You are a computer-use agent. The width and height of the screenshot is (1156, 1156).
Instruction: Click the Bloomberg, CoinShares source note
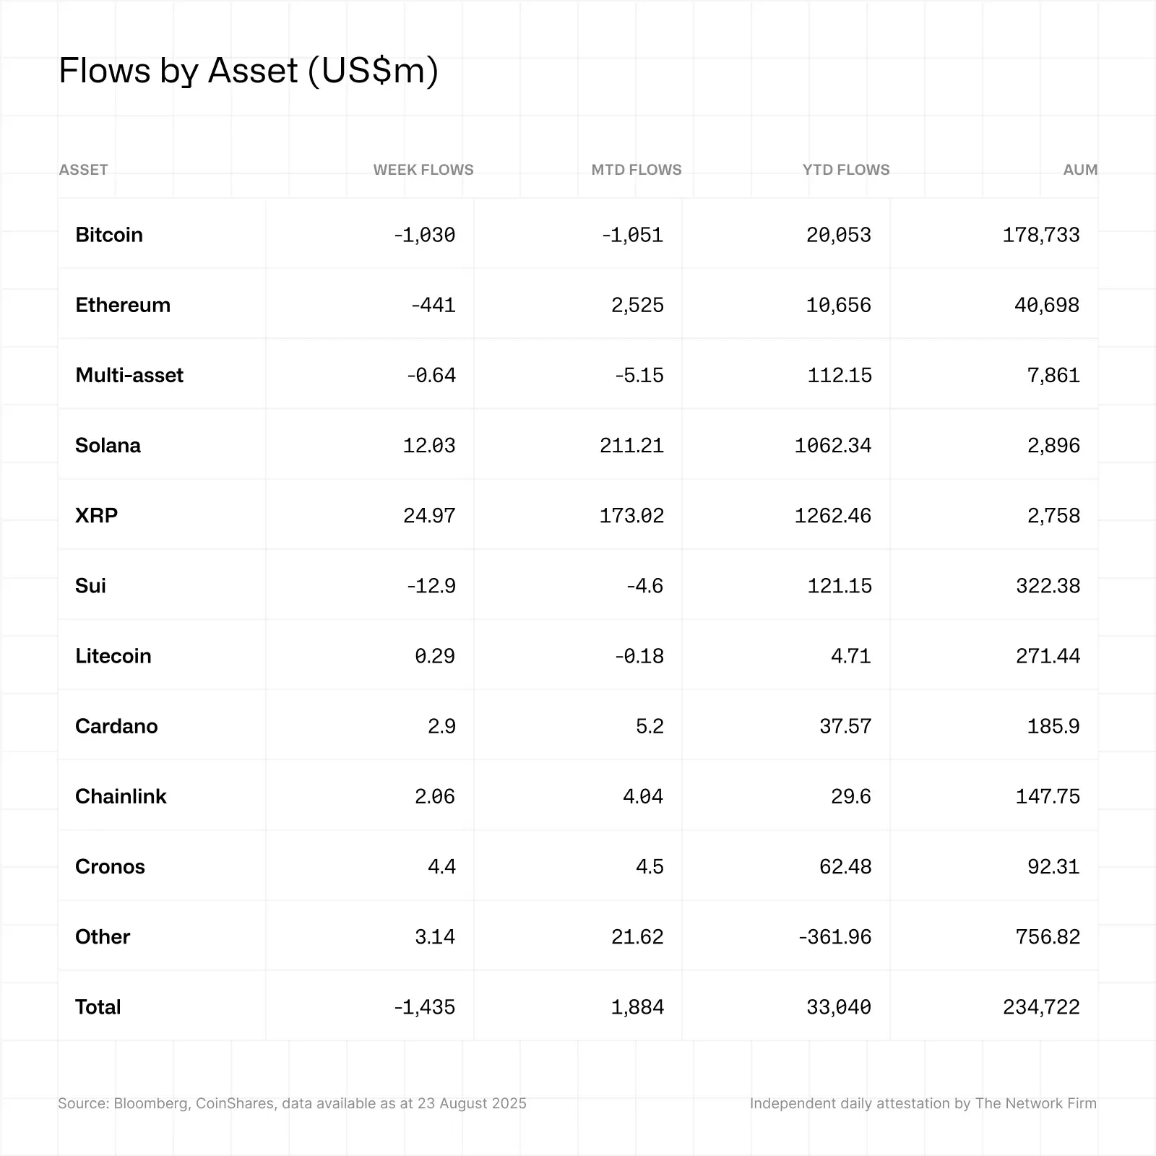pyautogui.click(x=292, y=1103)
